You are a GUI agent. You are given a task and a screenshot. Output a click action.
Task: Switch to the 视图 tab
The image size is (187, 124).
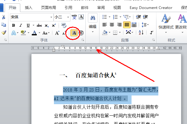click(117, 8)
